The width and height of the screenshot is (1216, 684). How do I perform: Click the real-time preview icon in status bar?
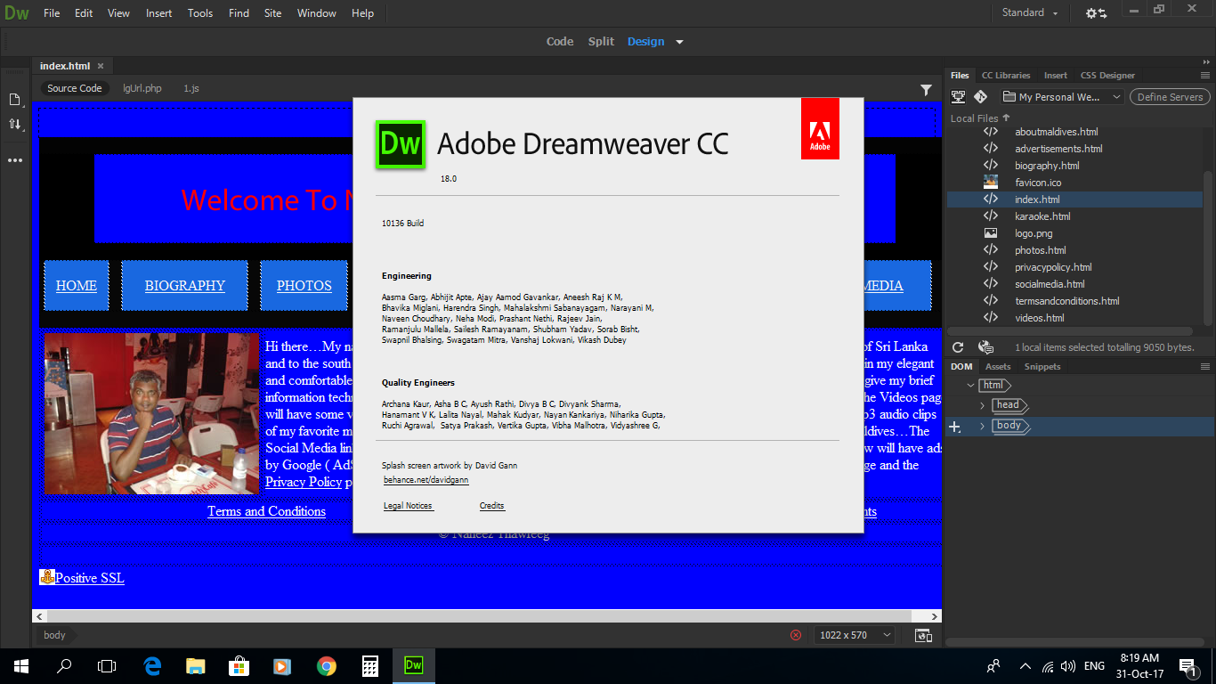click(924, 635)
